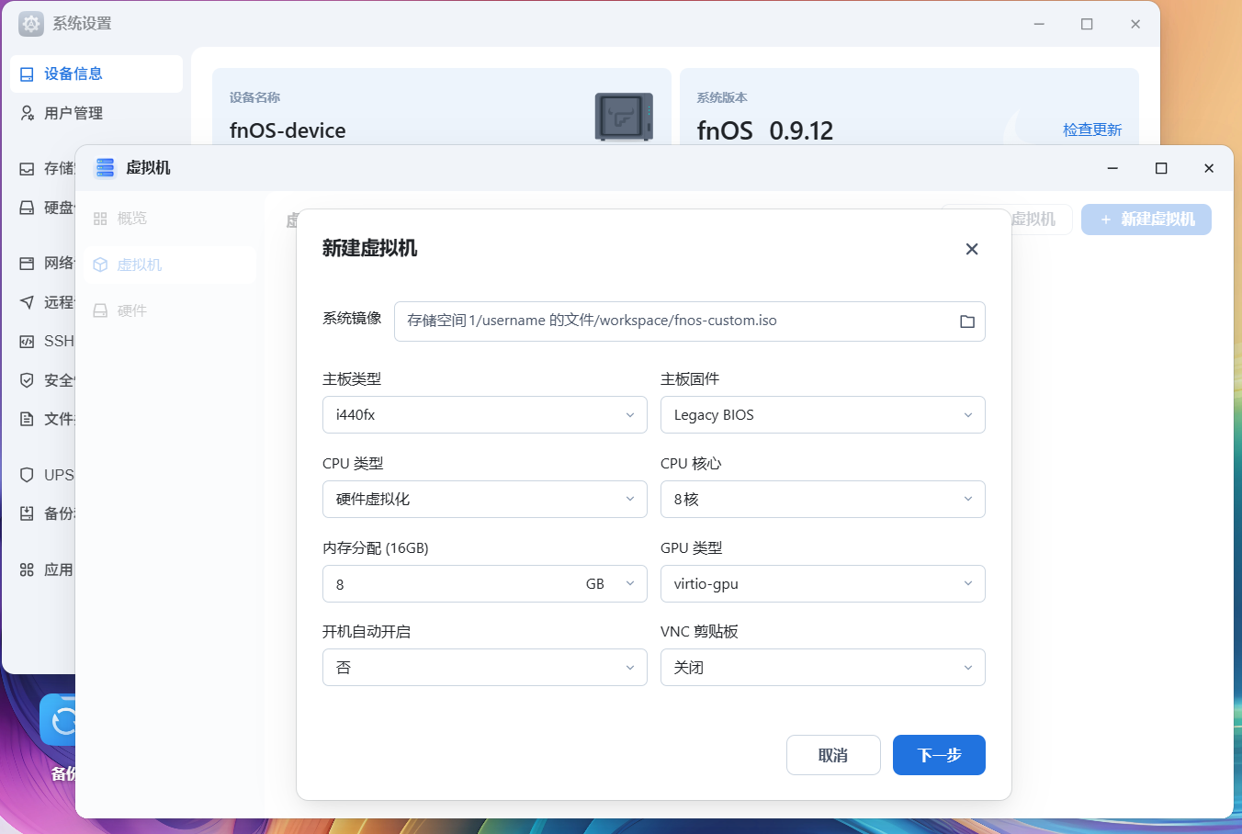The height and width of the screenshot is (834, 1242).
Task: Open the 主板类型 dropdown showing i440fx
Action: 485,415
